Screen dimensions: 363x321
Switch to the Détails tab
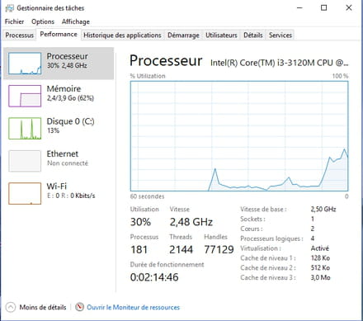pos(253,35)
